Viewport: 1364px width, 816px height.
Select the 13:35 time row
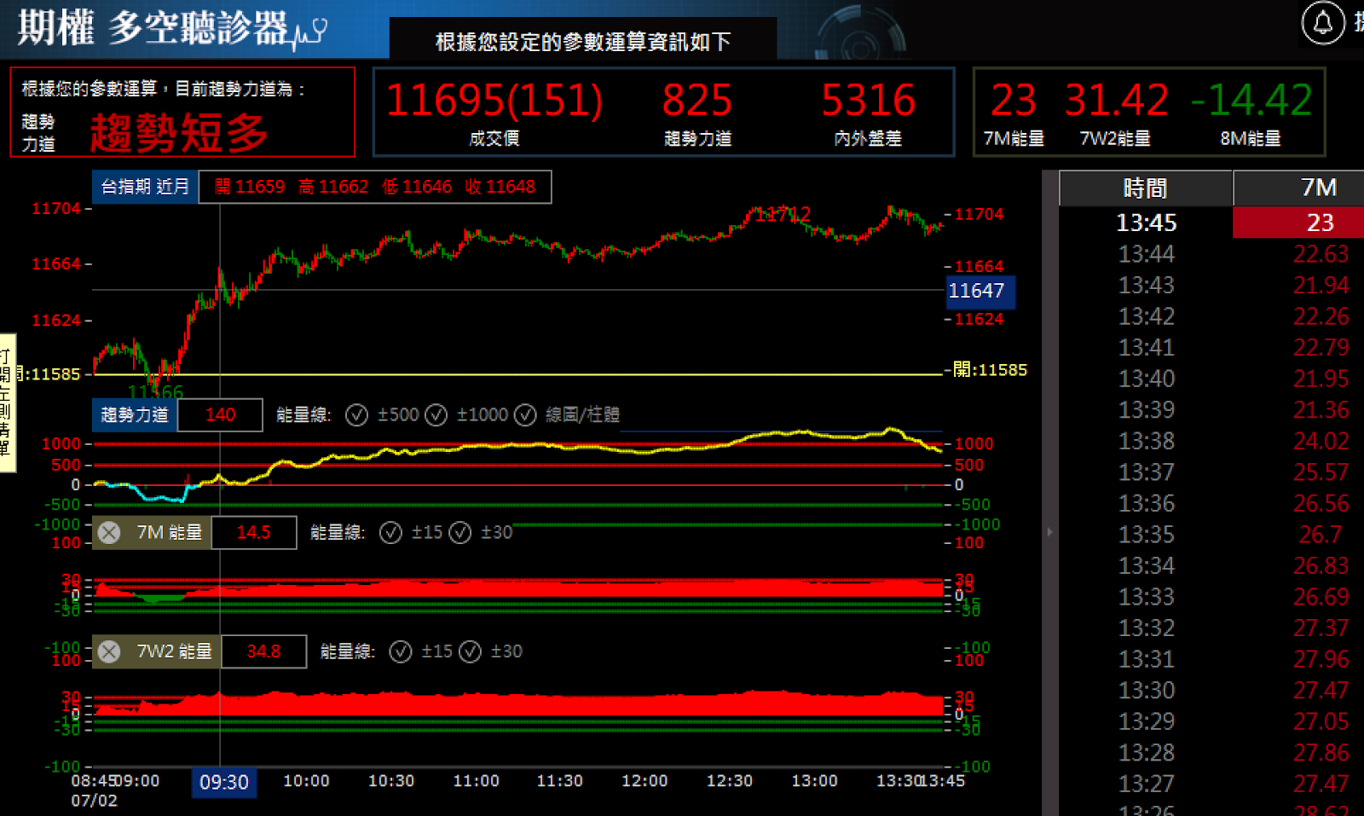(x=1146, y=535)
